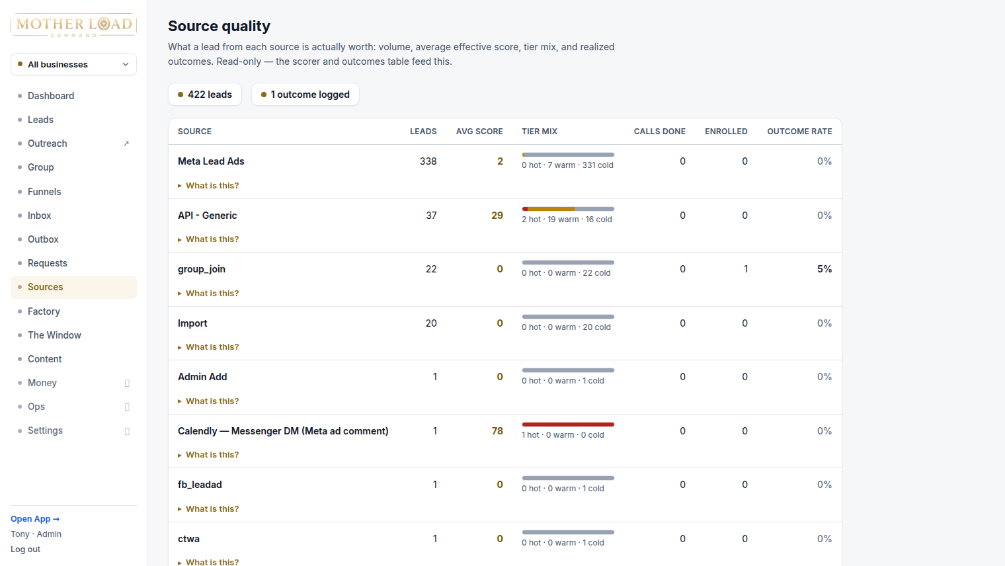This screenshot has height=566, width=1005.
Task: Expand 'What is this?' under API - Generic
Action: [208, 239]
